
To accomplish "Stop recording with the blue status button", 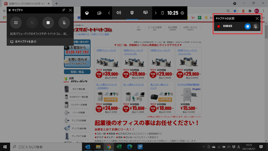I will tap(248, 26).
